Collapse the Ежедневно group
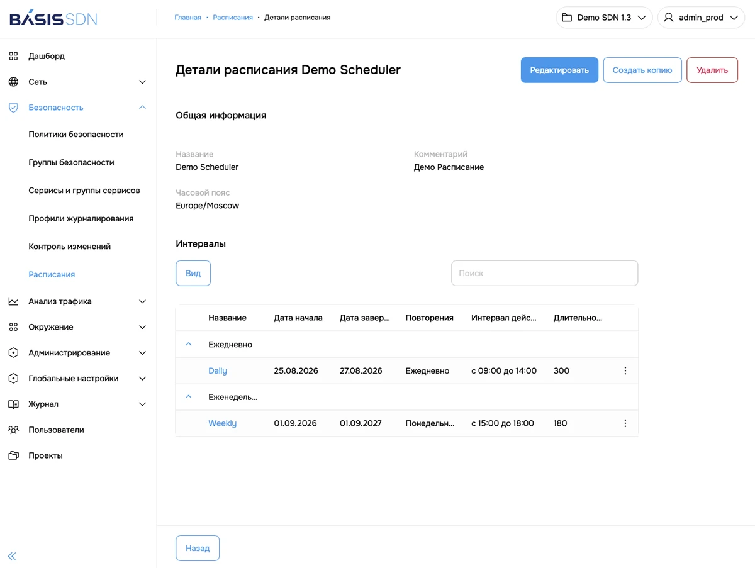Image resolution: width=755 pixels, height=568 pixels. (188, 345)
